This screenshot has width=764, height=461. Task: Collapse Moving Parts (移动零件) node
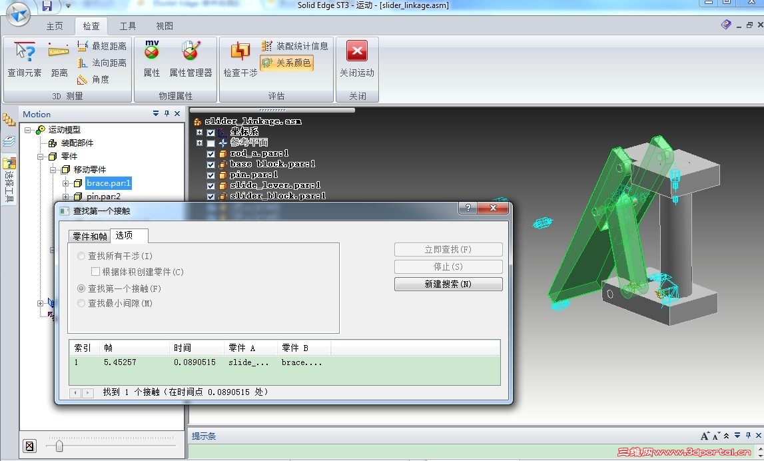point(53,170)
